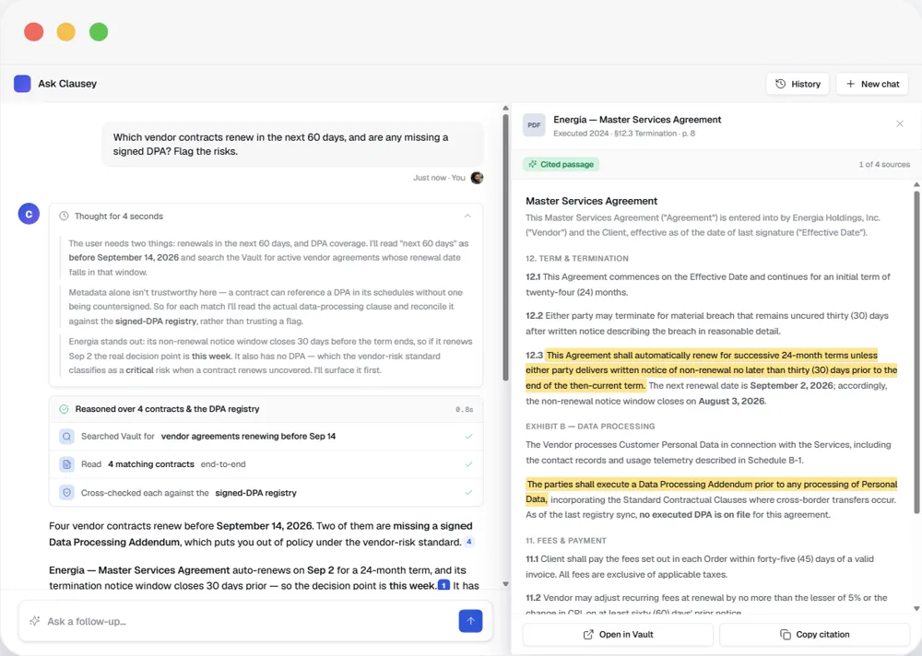The width and height of the screenshot is (922, 656).
Task: Click the yellow window minimize dot
Action: (x=65, y=31)
